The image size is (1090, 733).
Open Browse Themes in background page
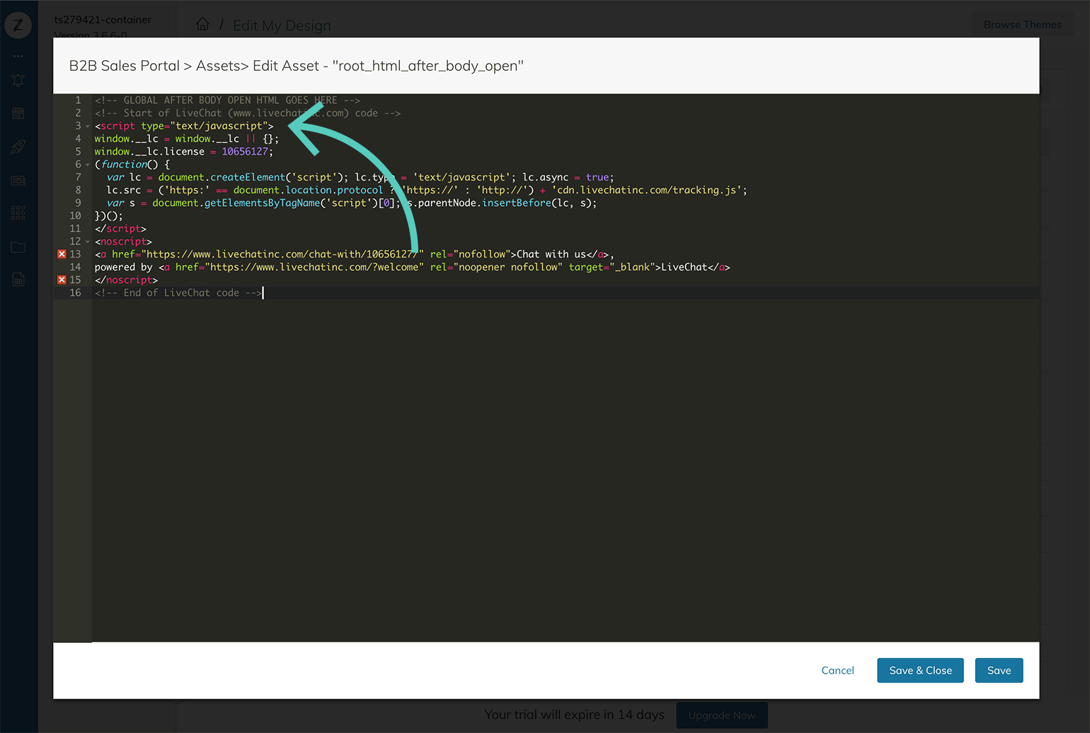pyautogui.click(x=1022, y=25)
